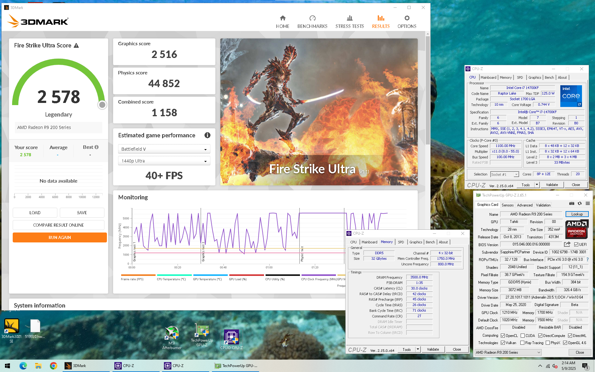Toggle the Ray Tracing checkbox in GPU-Z

pos(522,343)
